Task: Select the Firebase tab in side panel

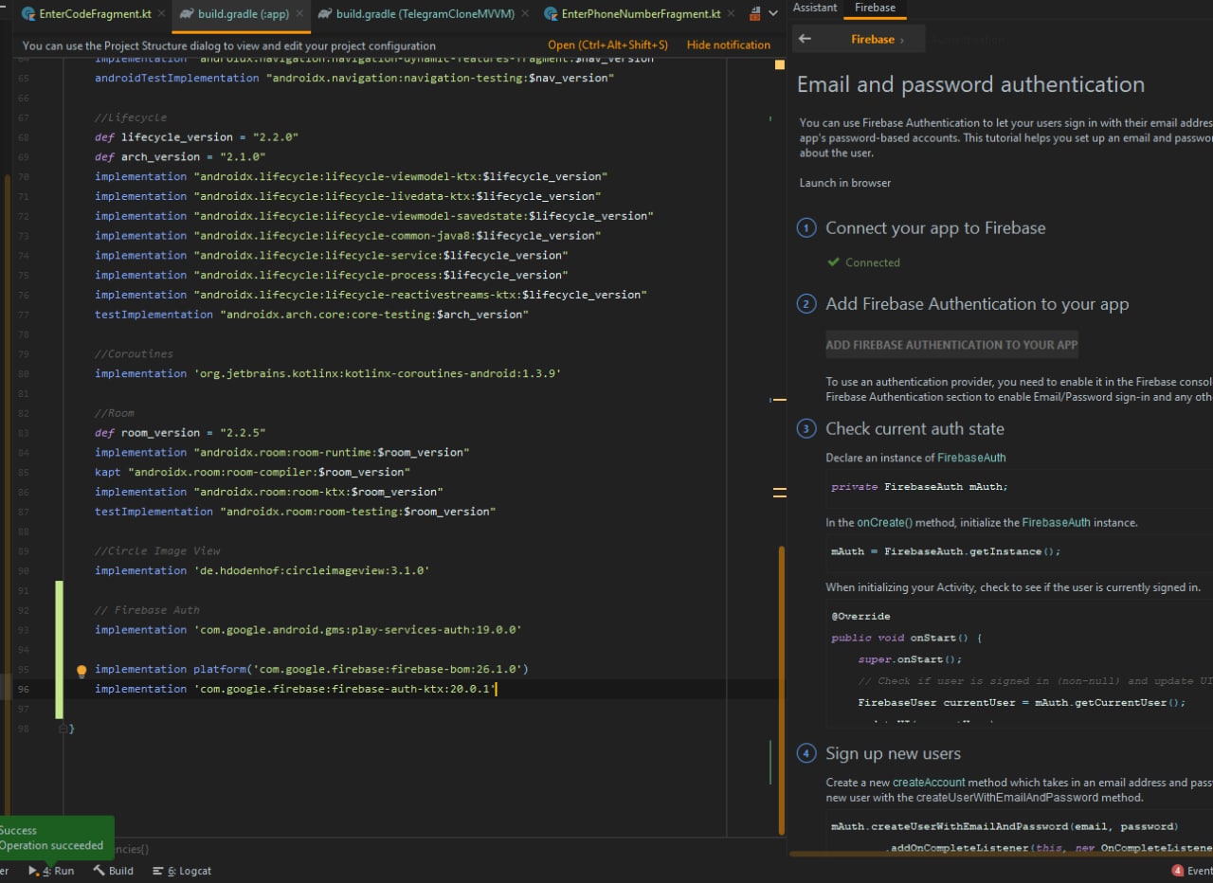Action: (875, 8)
